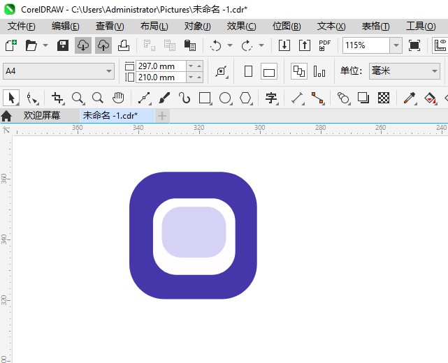Screen dimensions: 448x363
Task: Open the zoom level 115% dropdown
Action: pyautogui.click(x=396, y=45)
